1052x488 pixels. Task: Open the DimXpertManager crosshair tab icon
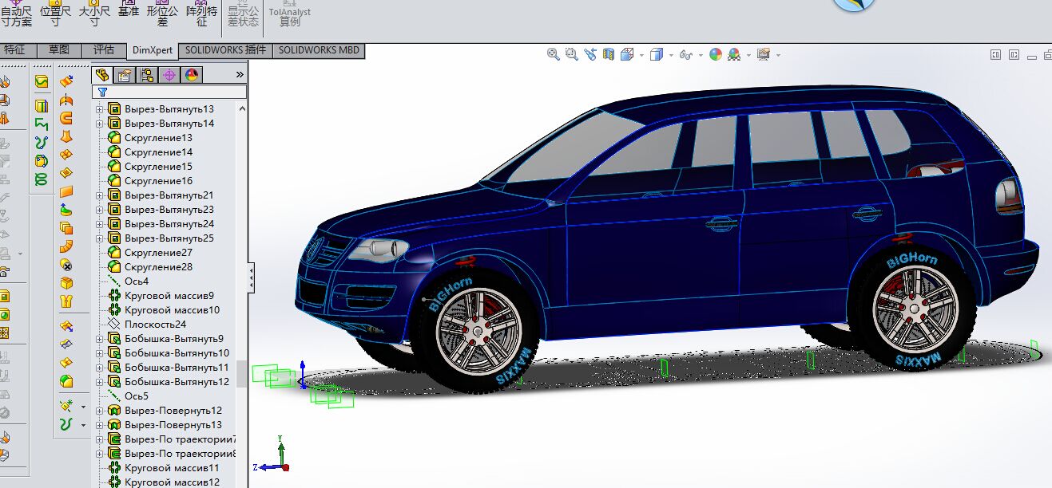(x=169, y=75)
